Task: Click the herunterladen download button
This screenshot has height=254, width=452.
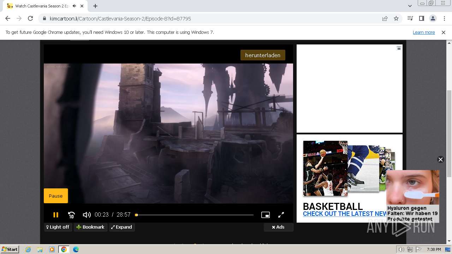Action: click(x=263, y=55)
